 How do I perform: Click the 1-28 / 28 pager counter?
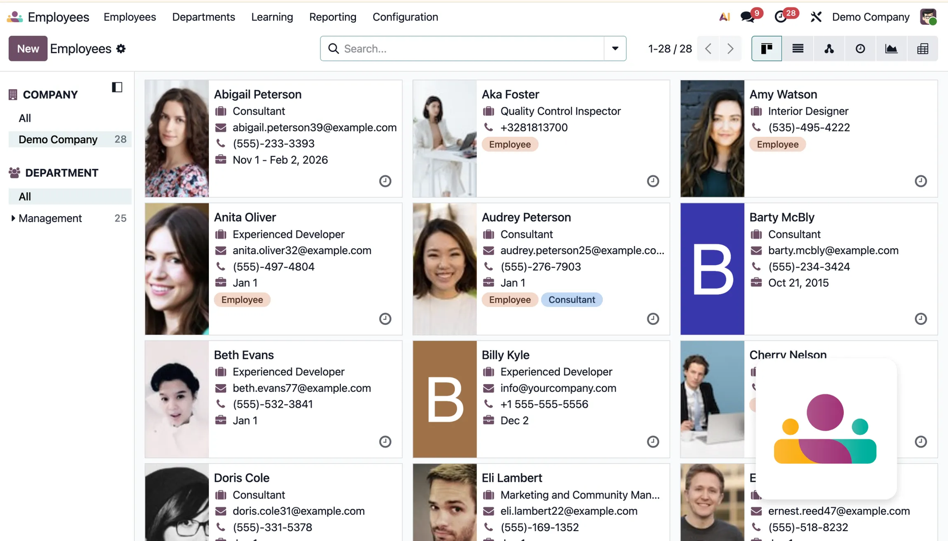click(x=670, y=48)
